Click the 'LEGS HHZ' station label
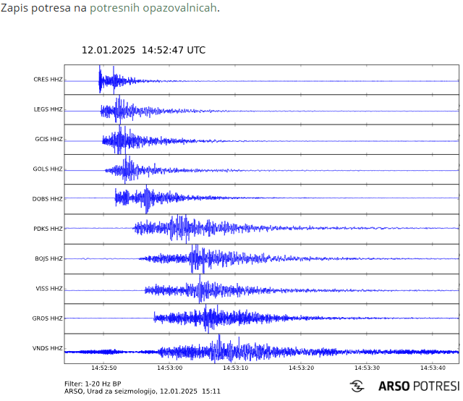463x401 pixels. (x=48, y=109)
